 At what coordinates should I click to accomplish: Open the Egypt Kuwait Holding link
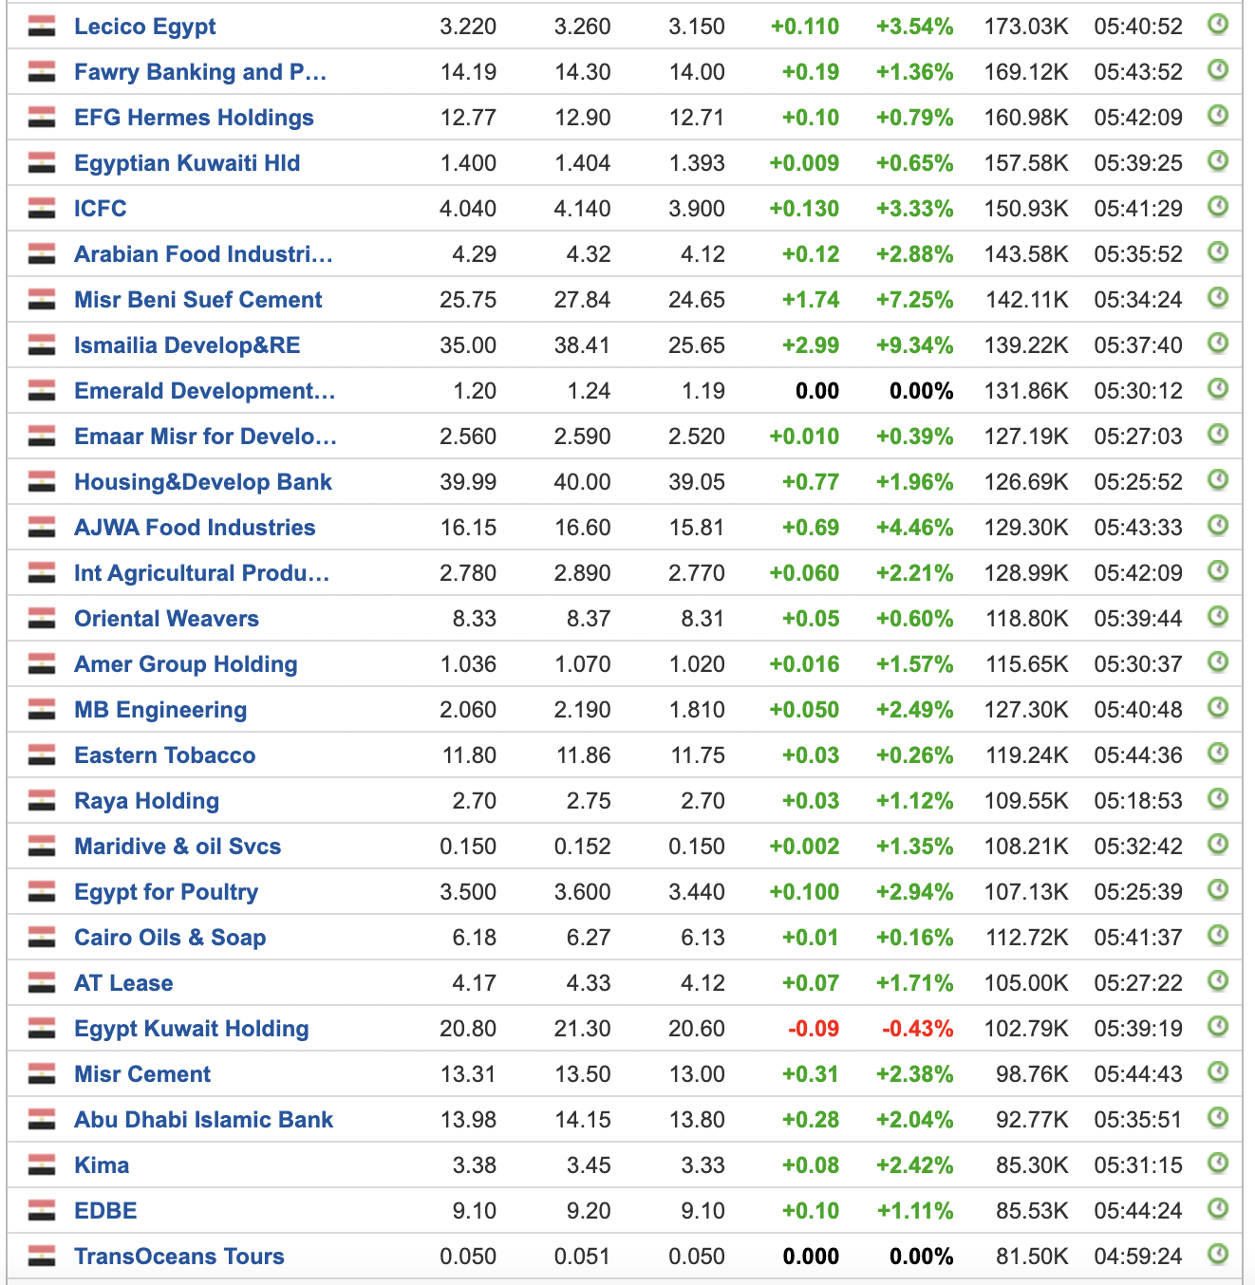point(192,1029)
